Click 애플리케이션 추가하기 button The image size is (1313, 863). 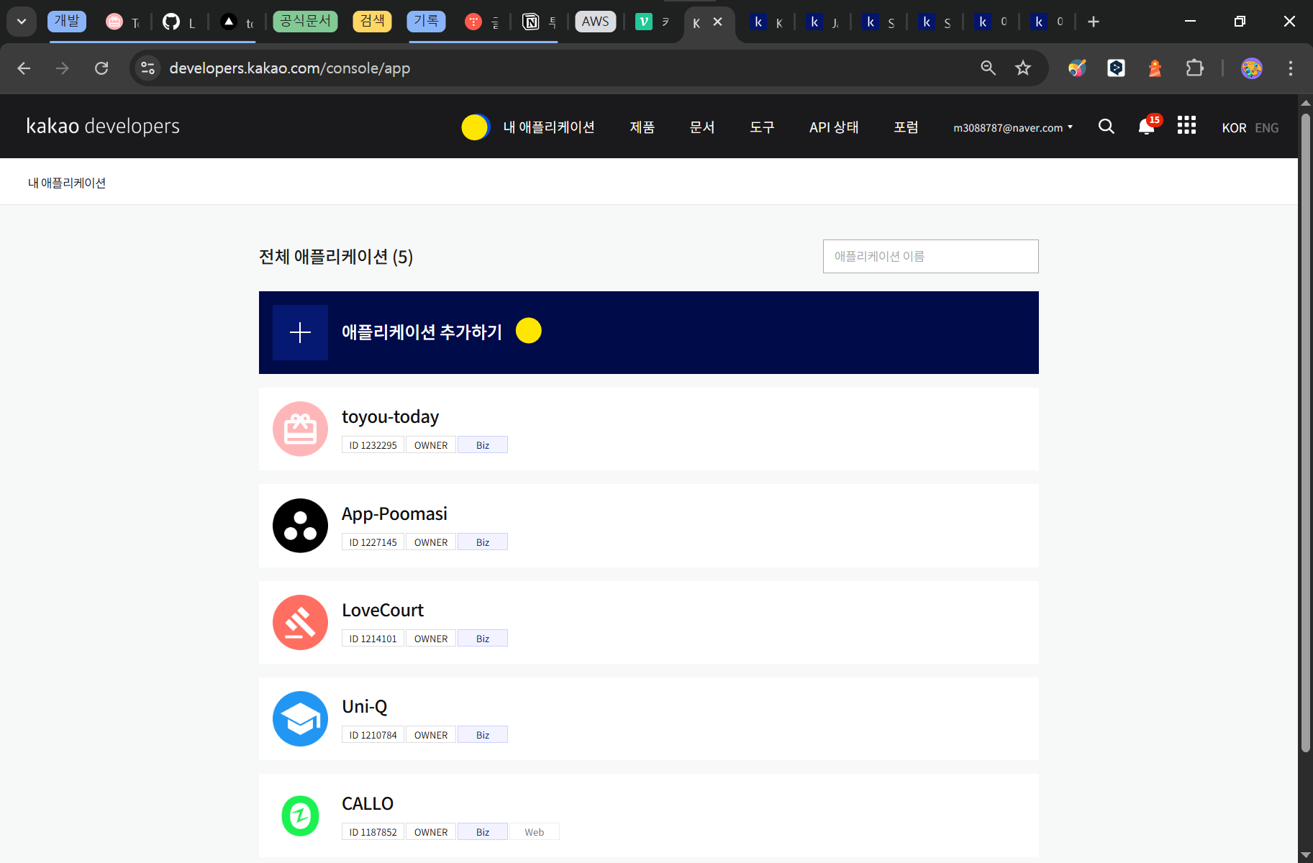click(x=649, y=332)
